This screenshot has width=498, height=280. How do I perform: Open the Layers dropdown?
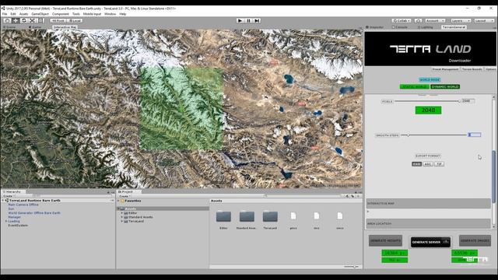click(461, 21)
